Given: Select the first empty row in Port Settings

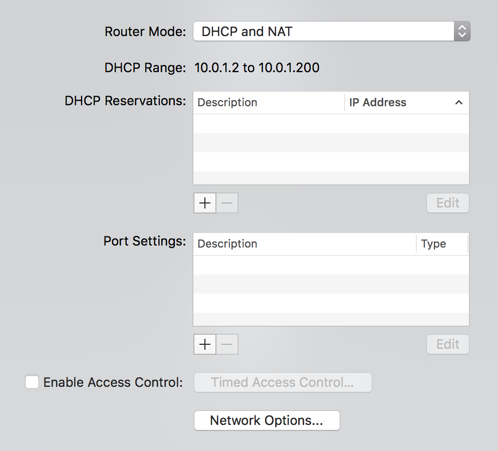Looking at the screenshot, I should [x=331, y=265].
